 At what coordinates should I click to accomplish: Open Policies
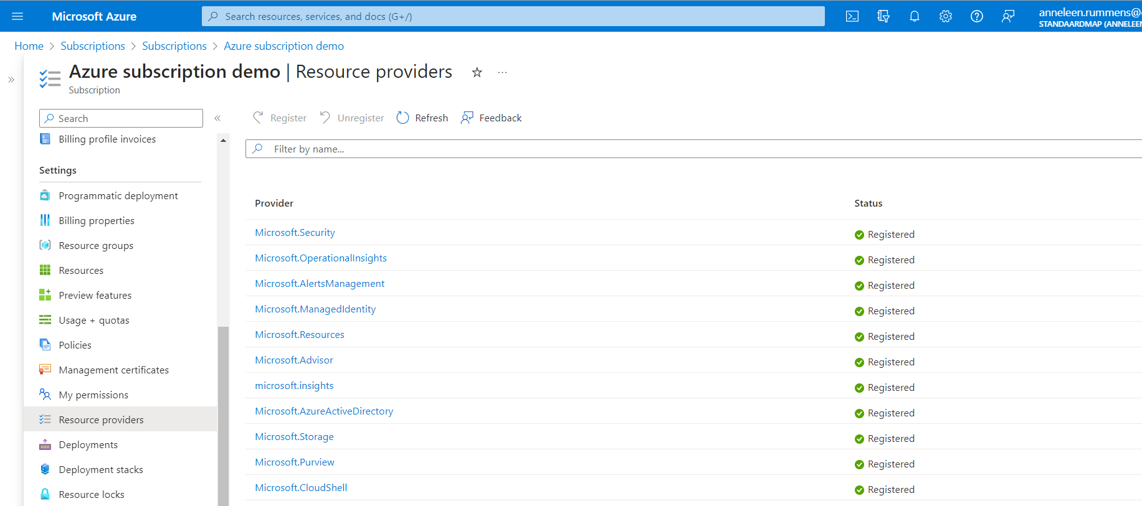[75, 345]
